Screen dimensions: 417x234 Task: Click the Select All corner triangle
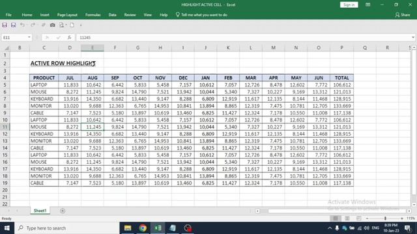[7, 48]
